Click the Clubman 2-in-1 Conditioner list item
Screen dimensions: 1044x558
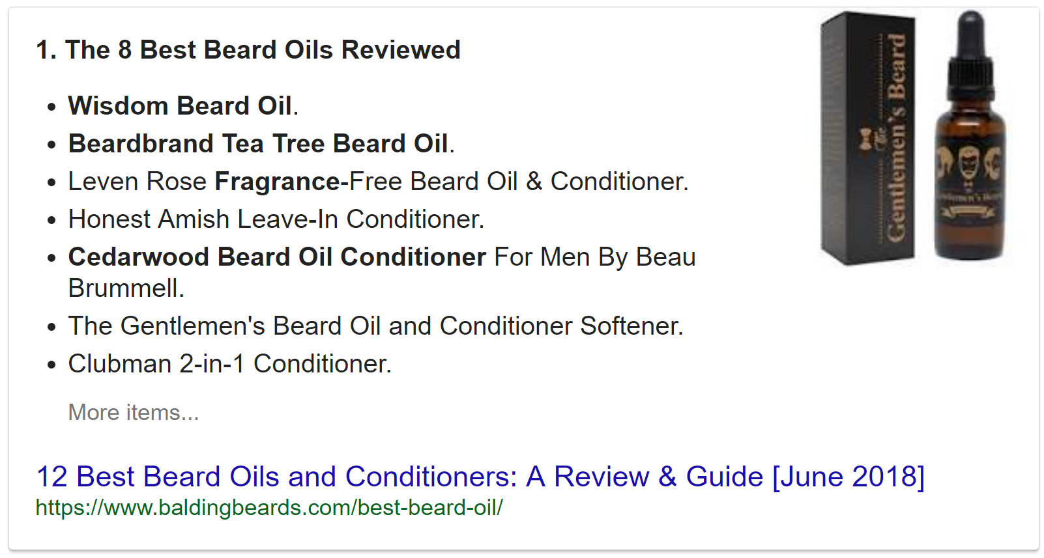[229, 363]
